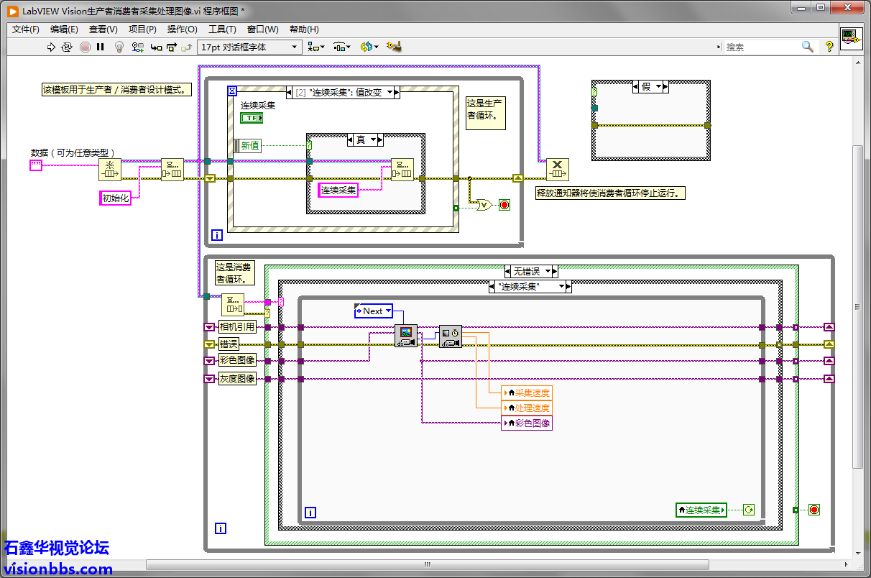The width and height of the screenshot is (871, 578).
Task: Click the yellow help question mark icon
Action: [x=829, y=47]
